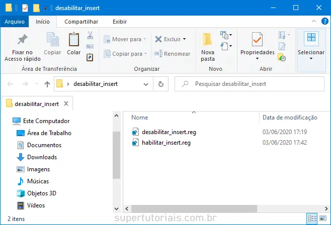Open Propriedades with the checkmark icon

(x=257, y=40)
